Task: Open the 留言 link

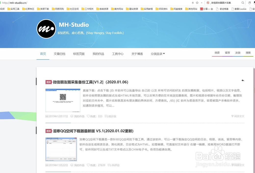Action: (x=227, y=53)
